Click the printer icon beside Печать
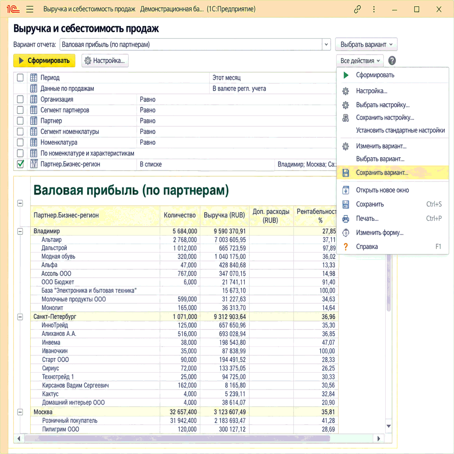This screenshot has height=454, width=454. click(345, 218)
